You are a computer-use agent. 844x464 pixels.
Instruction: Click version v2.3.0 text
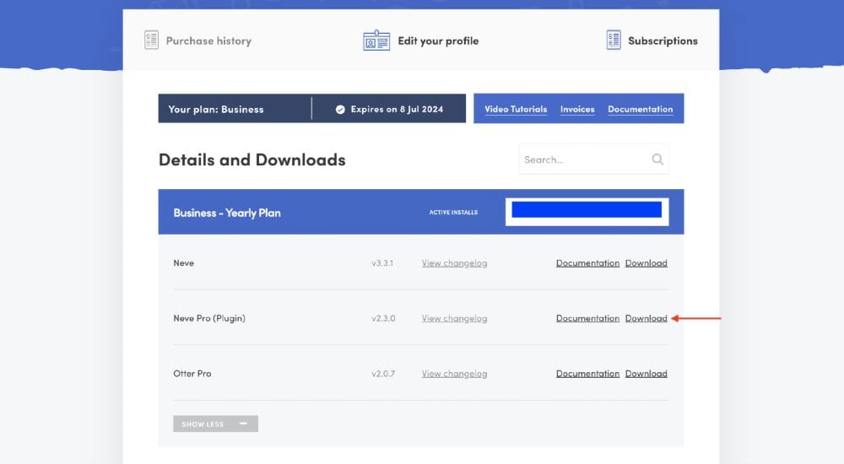pyautogui.click(x=383, y=319)
